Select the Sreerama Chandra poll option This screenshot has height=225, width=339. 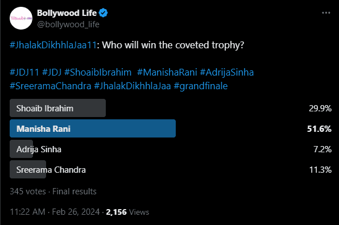pyautogui.click(x=51, y=169)
